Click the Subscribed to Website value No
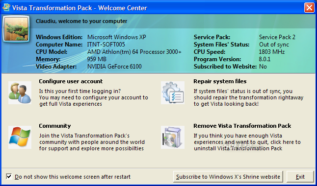 263,67
